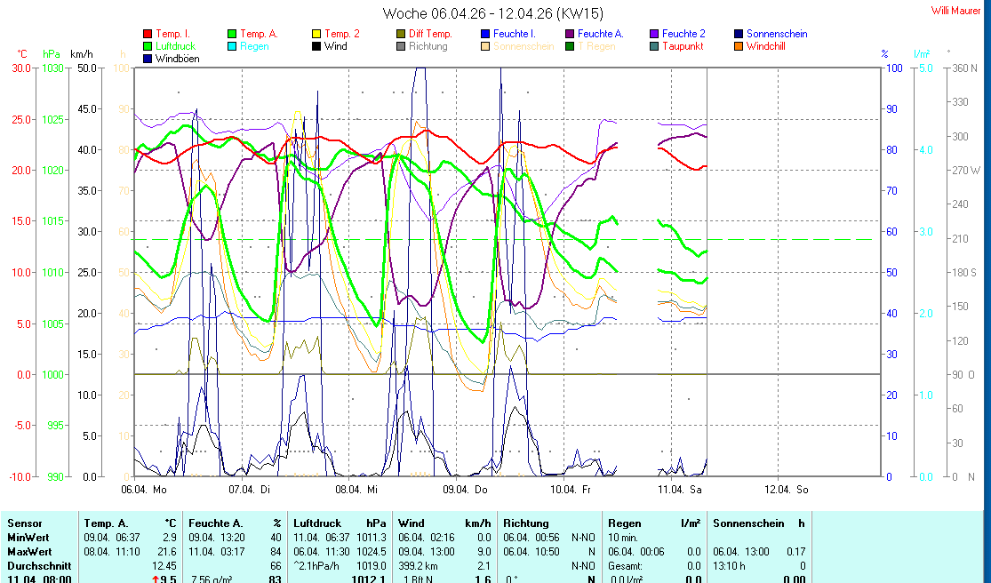Image resolution: width=991 pixels, height=583 pixels.
Task: Select the Luftdruck legend label
Action: [175, 46]
